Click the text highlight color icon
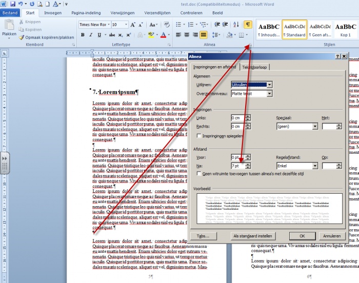Screen dimensions: 359x283 coord(151,35)
